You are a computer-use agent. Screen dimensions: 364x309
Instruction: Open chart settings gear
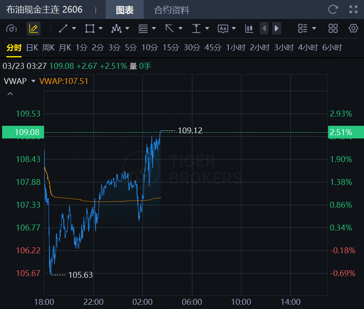pyautogui.click(x=353, y=29)
